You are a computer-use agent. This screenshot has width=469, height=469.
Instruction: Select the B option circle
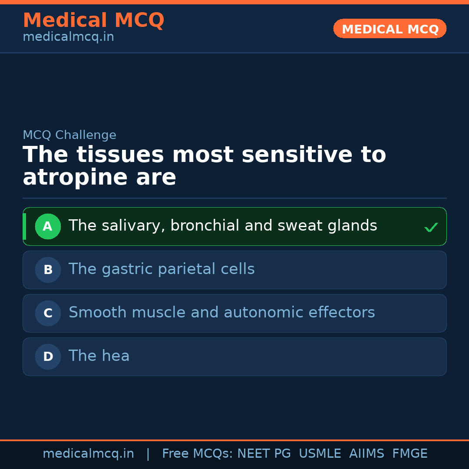click(x=48, y=270)
